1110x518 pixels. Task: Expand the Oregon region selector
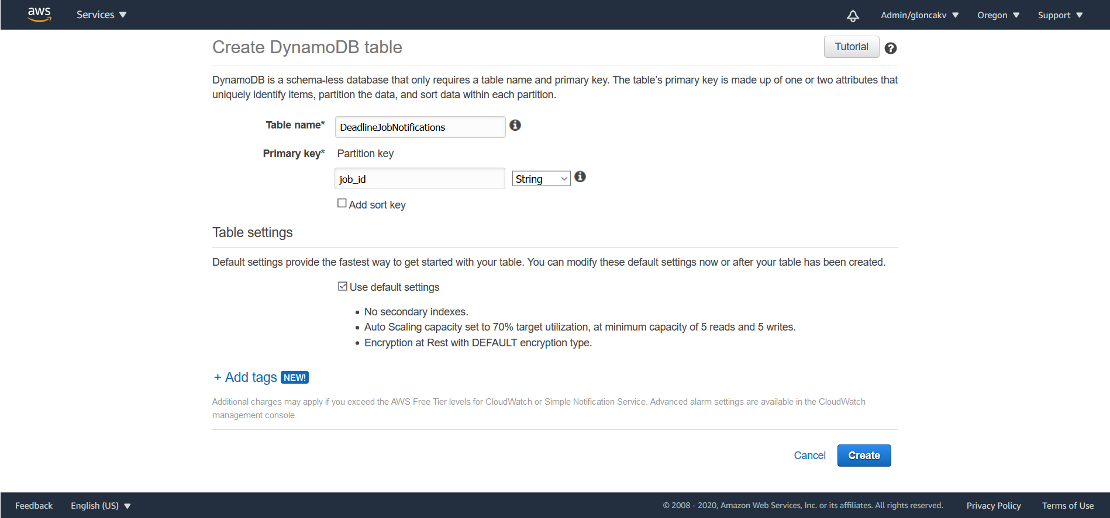coord(998,15)
